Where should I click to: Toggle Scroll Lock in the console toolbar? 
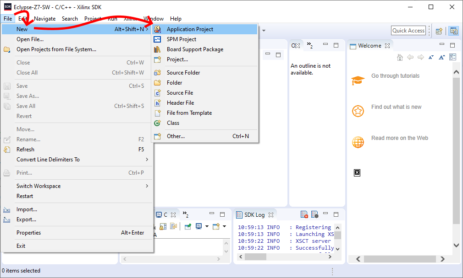(x=163, y=226)
